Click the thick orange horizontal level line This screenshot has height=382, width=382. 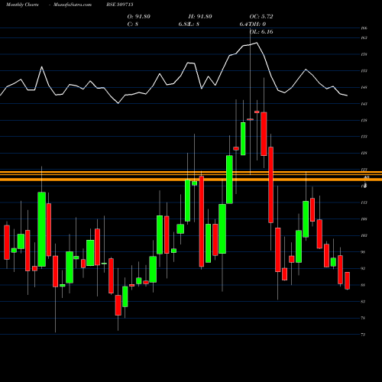[x=191, y=180]
